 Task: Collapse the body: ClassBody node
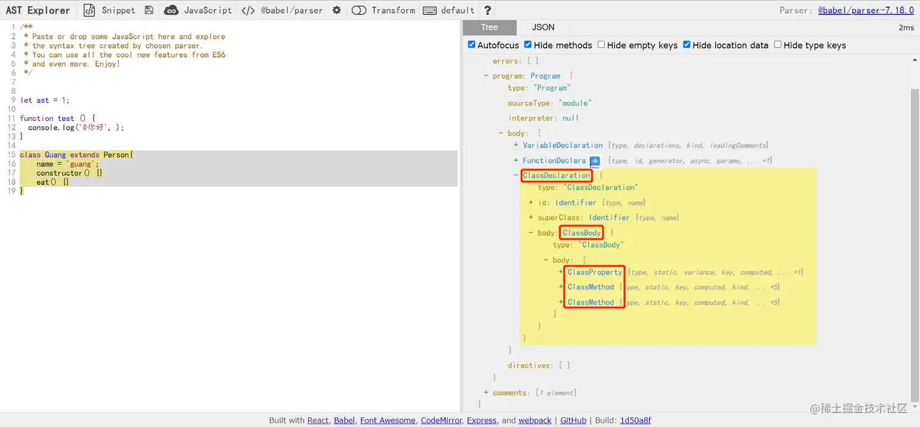pyautogui.click(x=531, y=233)
